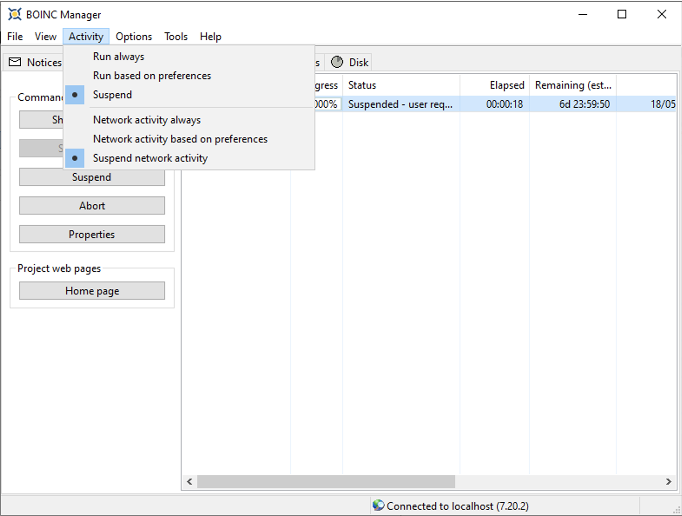Open the Help menu
The width and height of the screenshot is (682, 516).
coord(211,36)
